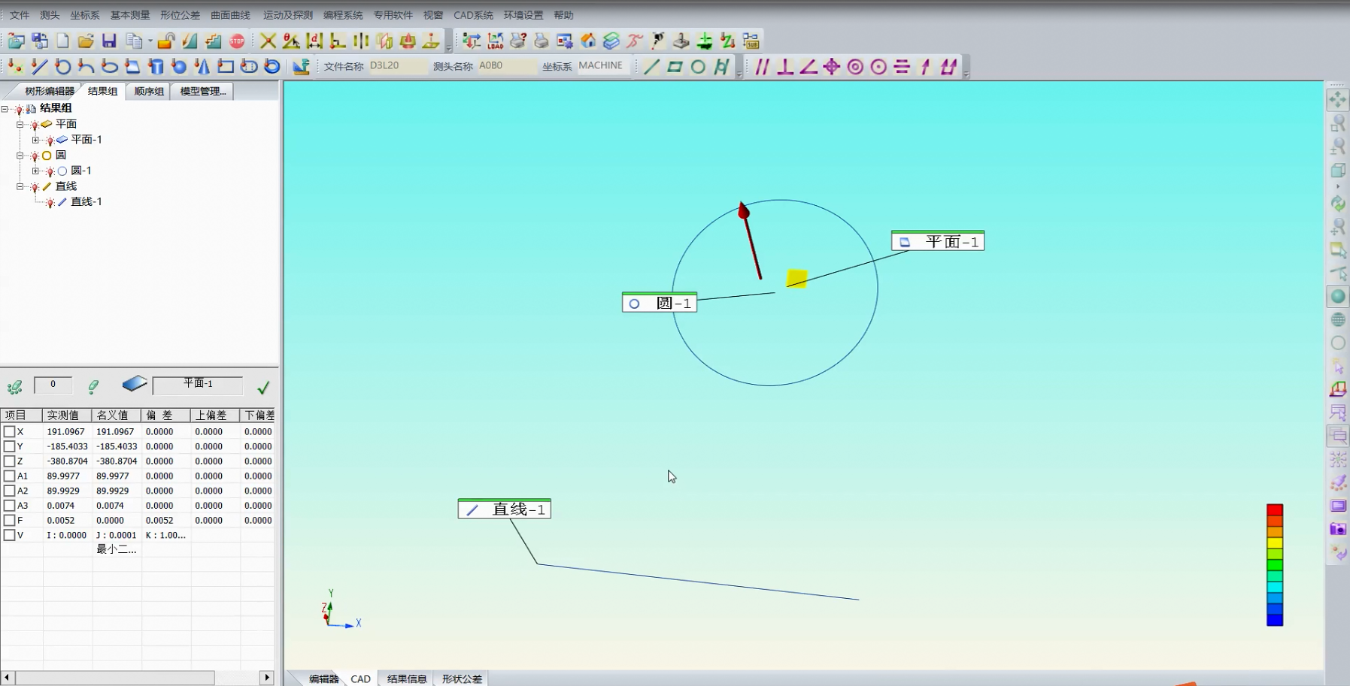Click the padlock unlock icon

pos(166,41)
